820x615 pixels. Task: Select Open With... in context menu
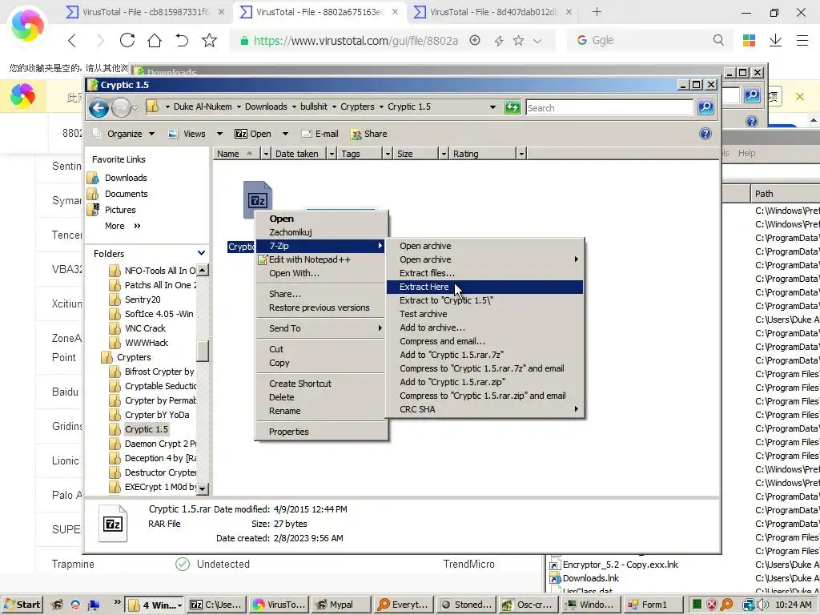tap(322, 273)
